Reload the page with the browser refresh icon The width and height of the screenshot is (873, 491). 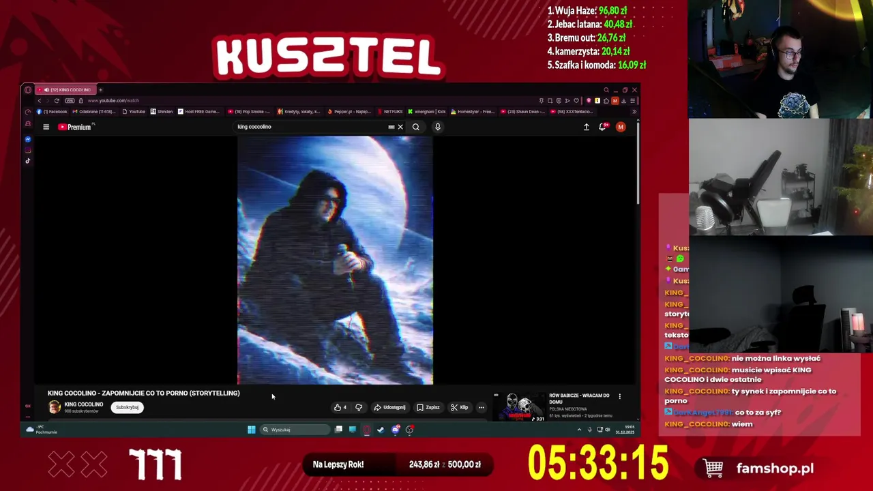(x=57, y=101)
